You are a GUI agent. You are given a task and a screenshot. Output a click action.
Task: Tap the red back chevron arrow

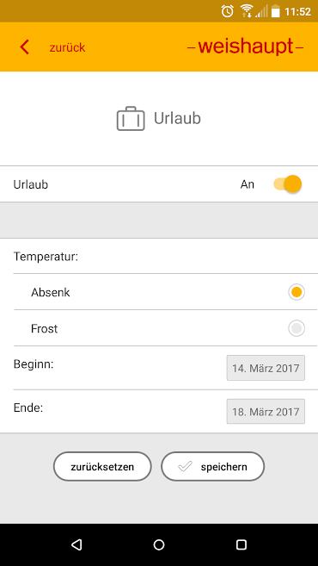click(x=24, y=47)
